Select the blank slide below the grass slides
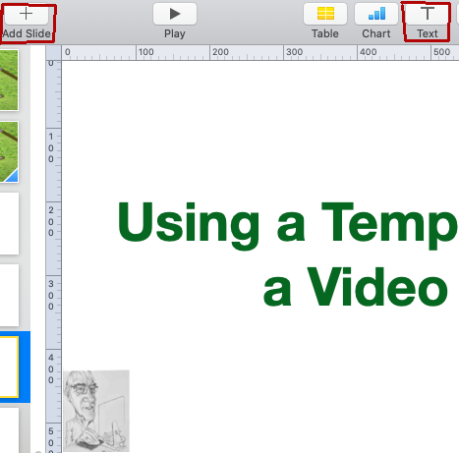Screen dimensions: 459x453 9,223
